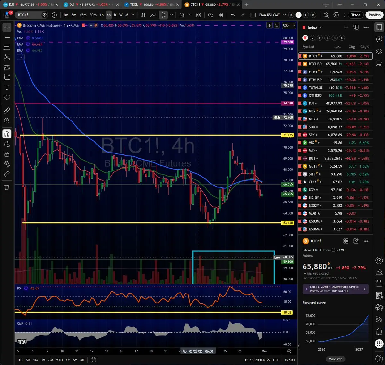
Task: Open BTC1! details note edit icon
Action: point(356,241)
